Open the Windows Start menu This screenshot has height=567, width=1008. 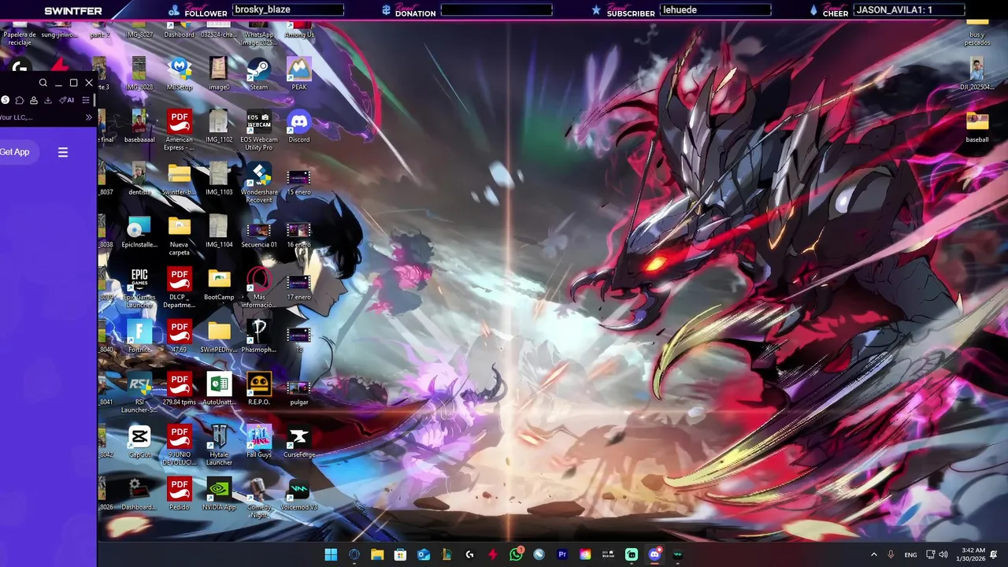click(331, 554)
